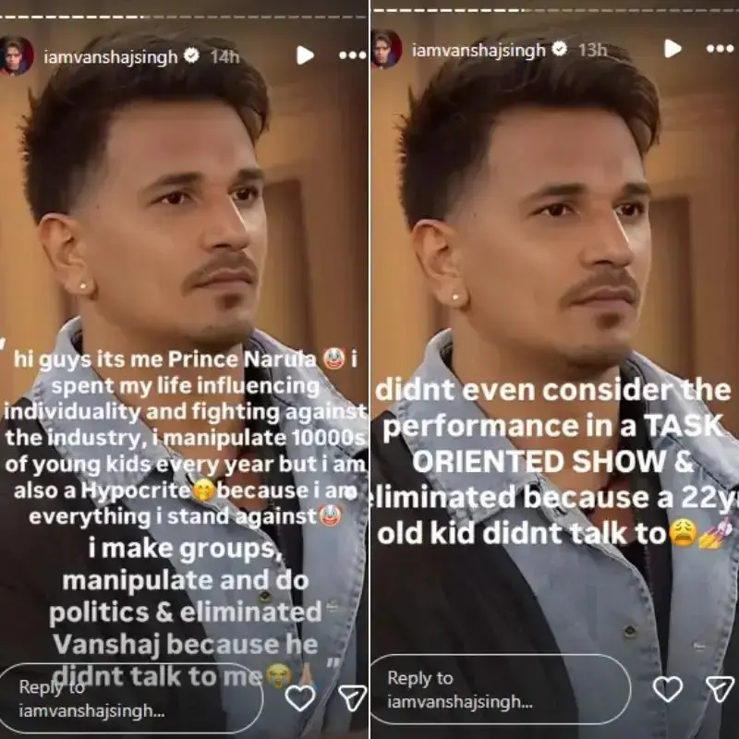Share the left story via send icon

coord(353,698)
